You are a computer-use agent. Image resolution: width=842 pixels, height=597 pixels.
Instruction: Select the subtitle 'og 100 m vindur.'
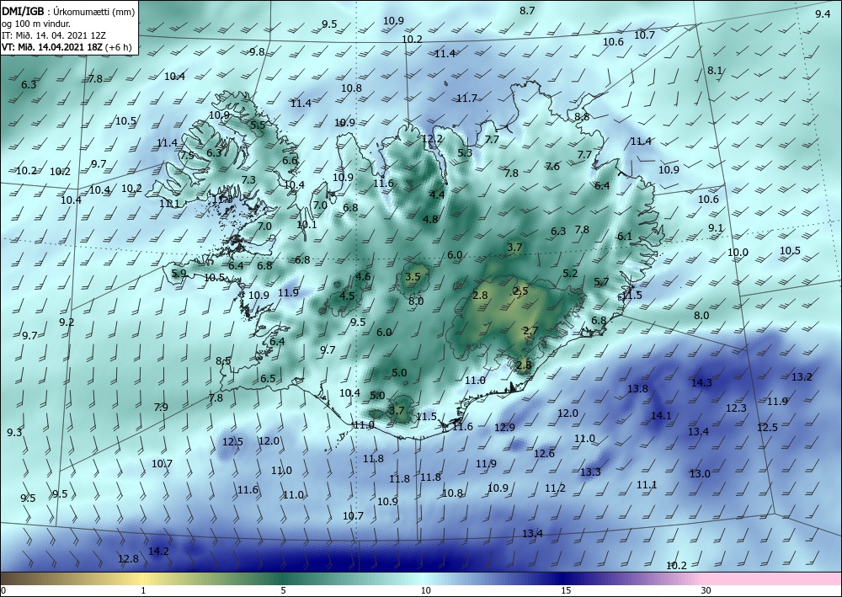(x=36, y=23)
